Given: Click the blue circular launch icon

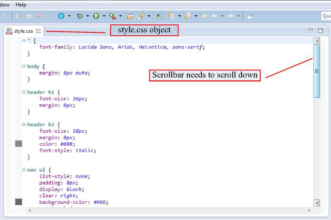Looking at the screenshot, I should [x=62, y=16].
